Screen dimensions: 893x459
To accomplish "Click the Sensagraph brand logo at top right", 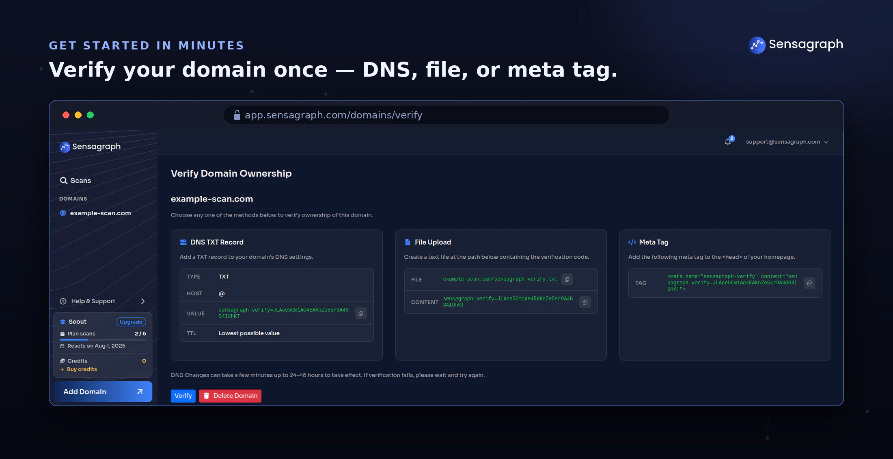I will click(796, 45).
